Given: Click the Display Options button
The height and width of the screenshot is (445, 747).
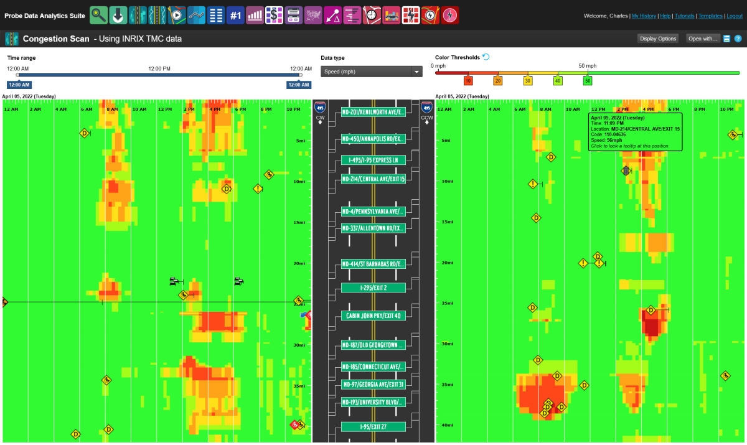Looking at the screenshot, I should click(657, 38).
